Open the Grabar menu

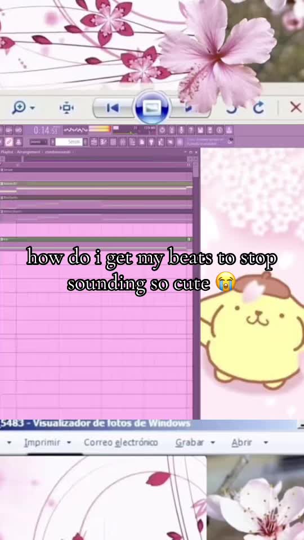click(190, 443)
